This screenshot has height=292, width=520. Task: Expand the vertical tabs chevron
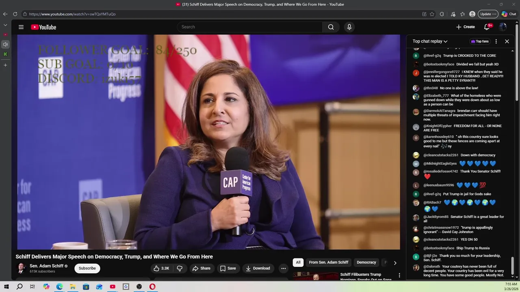[x=5, y=25]
